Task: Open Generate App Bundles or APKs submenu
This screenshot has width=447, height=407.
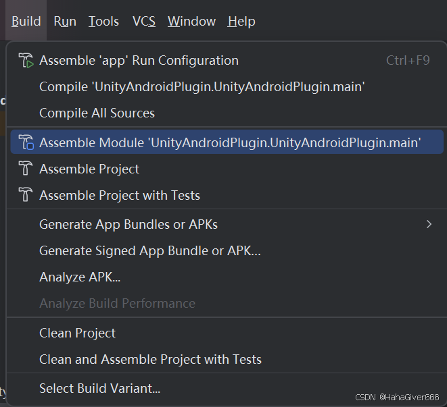Action: click(x=227, y=225)
